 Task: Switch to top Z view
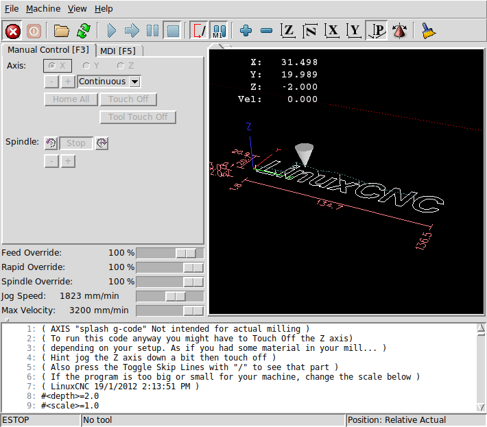(x=288, y=31)
